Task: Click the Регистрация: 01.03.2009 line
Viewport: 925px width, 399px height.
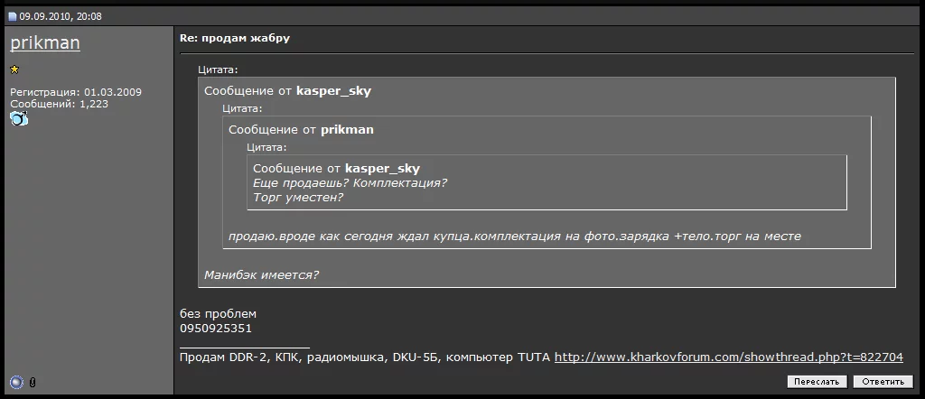Action: coord(76,92)
